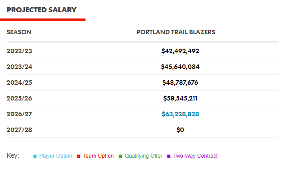Select the 2024/25 season label

19,82
